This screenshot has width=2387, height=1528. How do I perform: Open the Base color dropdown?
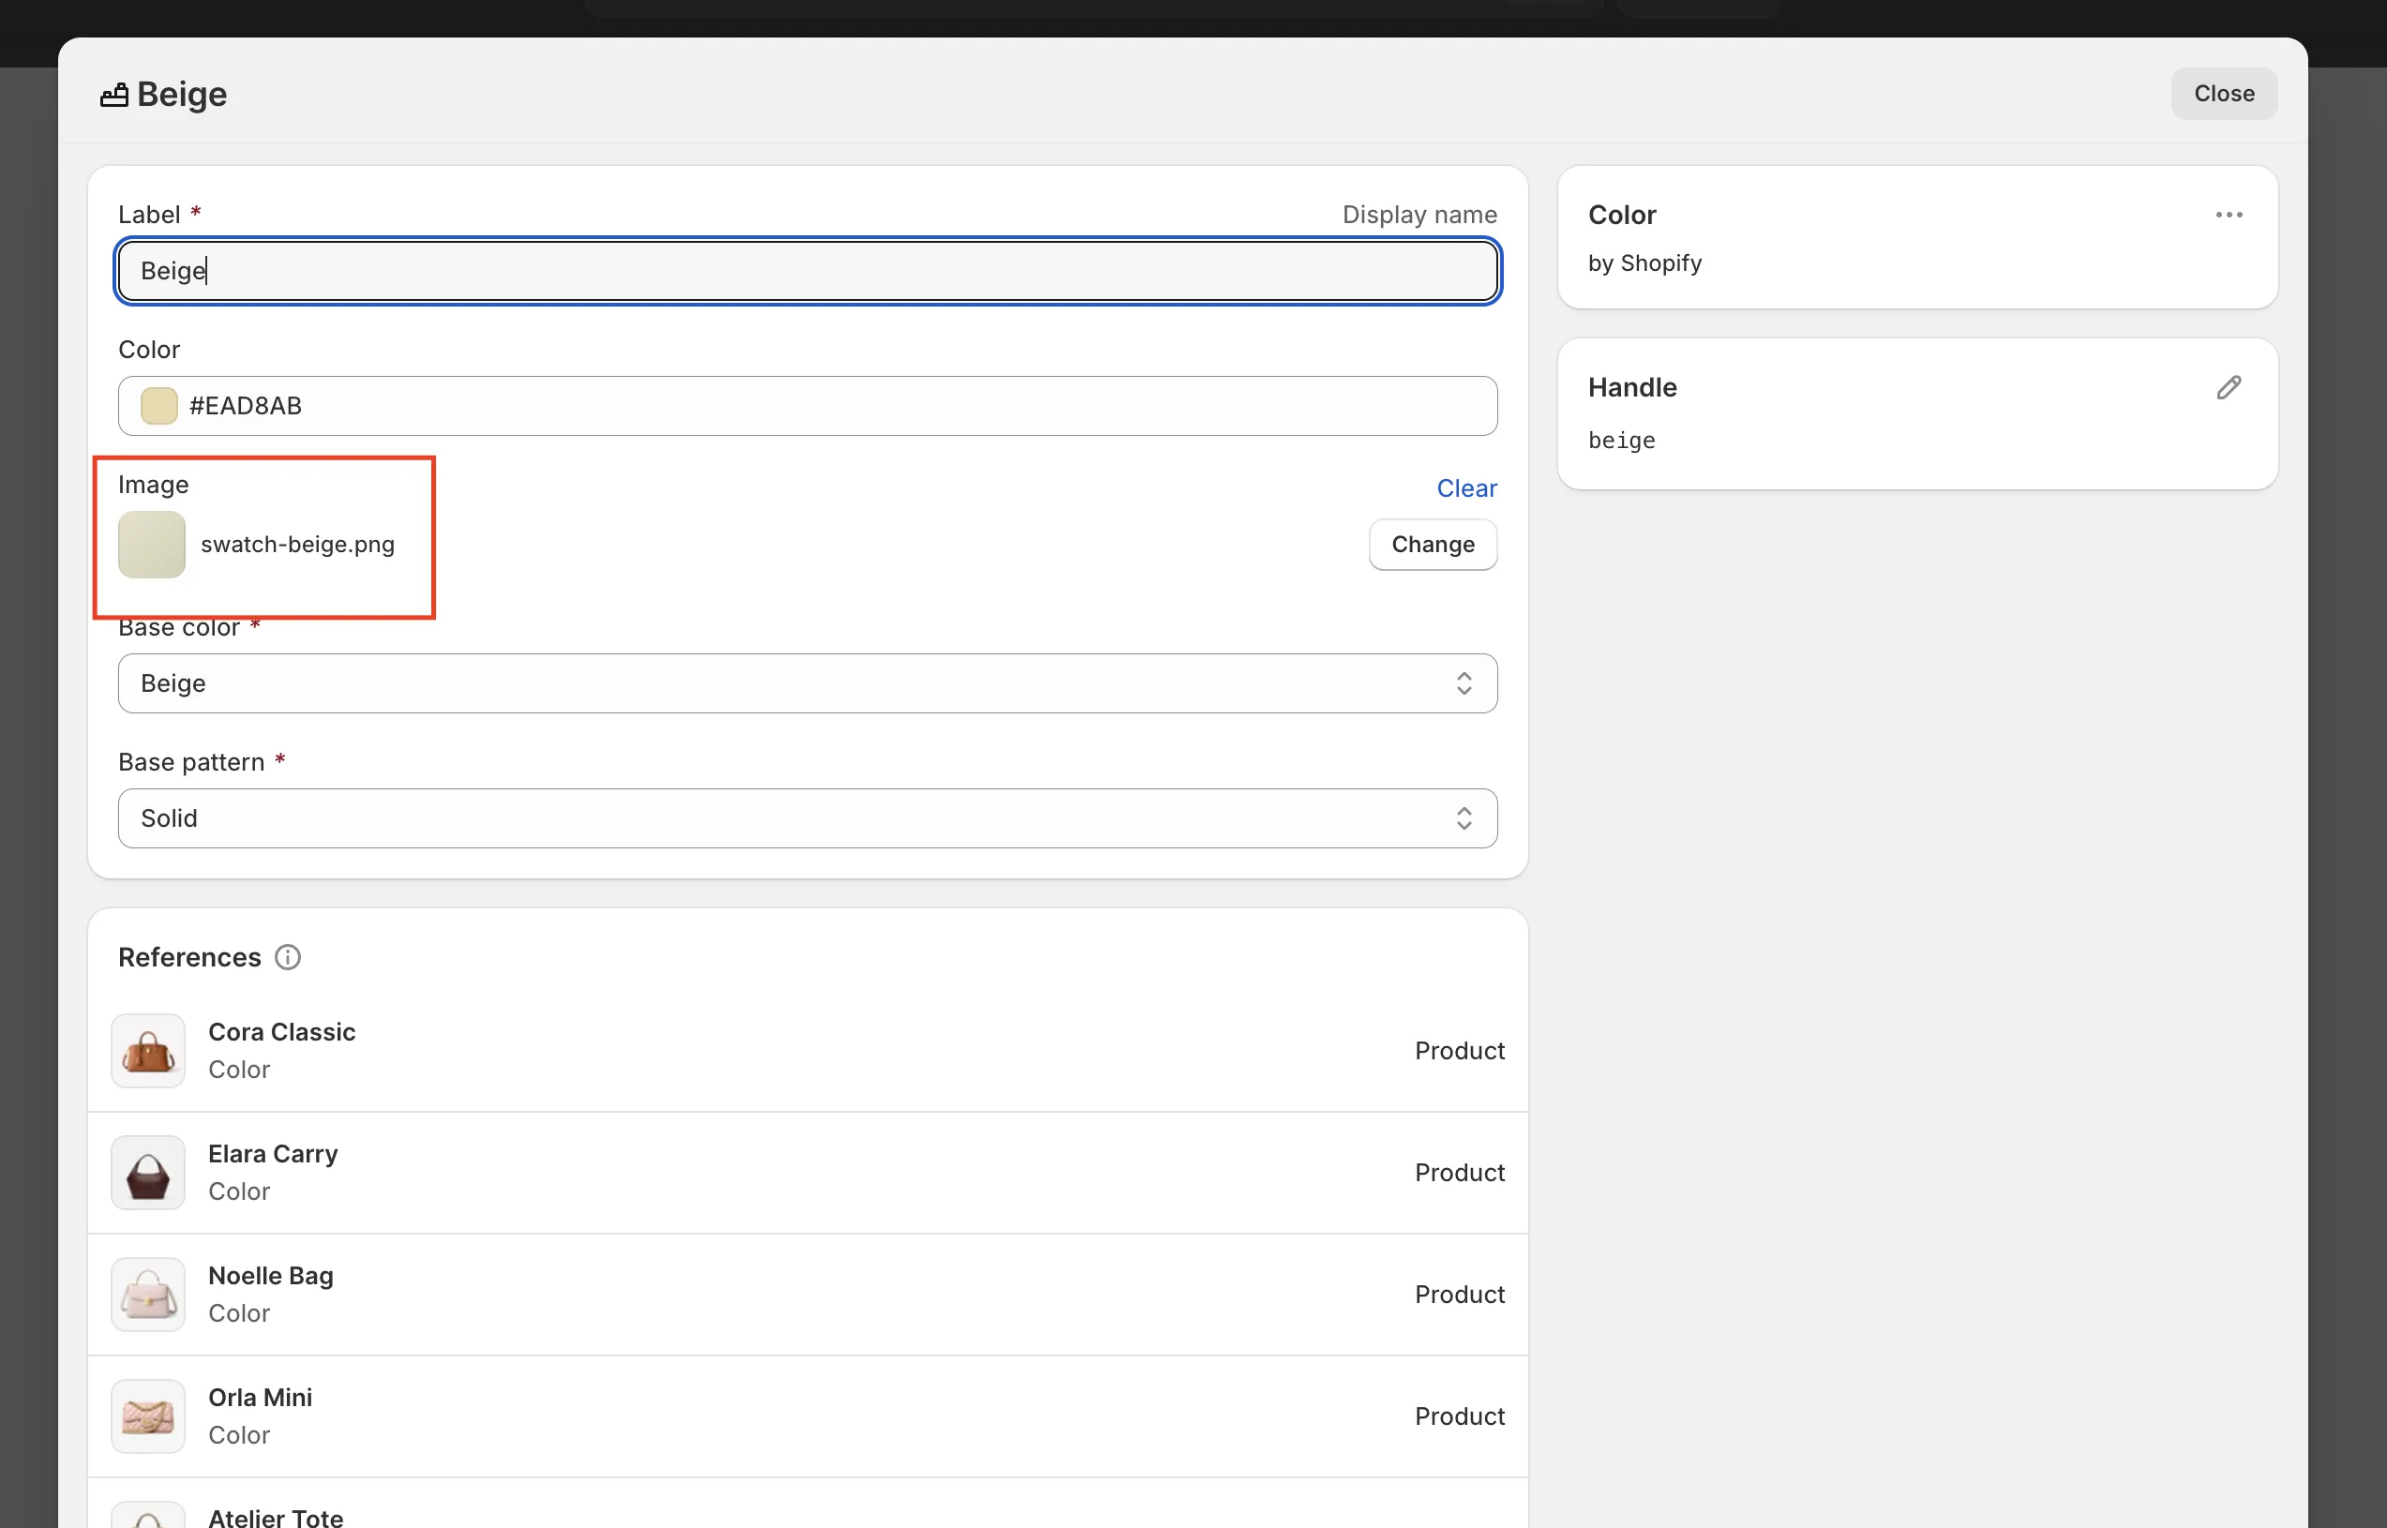tap(806, 683)
